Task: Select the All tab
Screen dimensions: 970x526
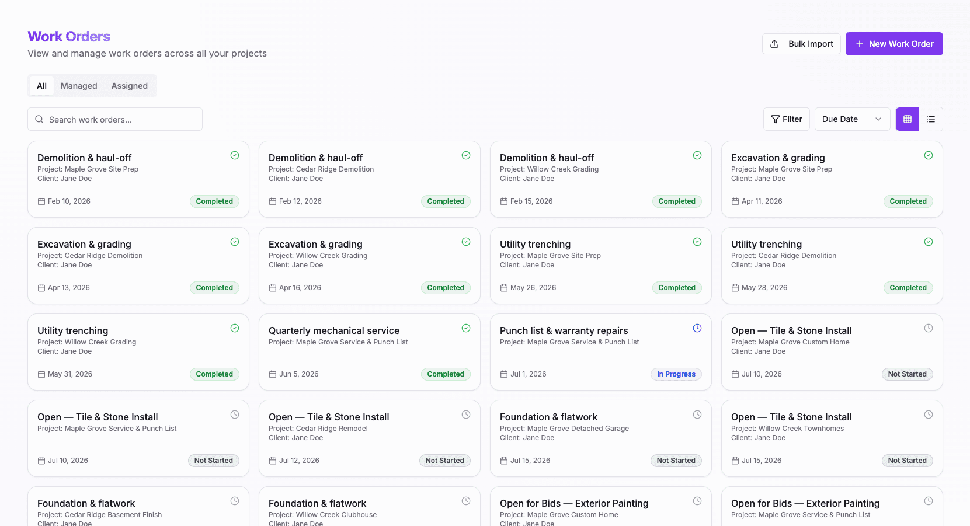Action: pyautogui.click(x=41, y=86)
